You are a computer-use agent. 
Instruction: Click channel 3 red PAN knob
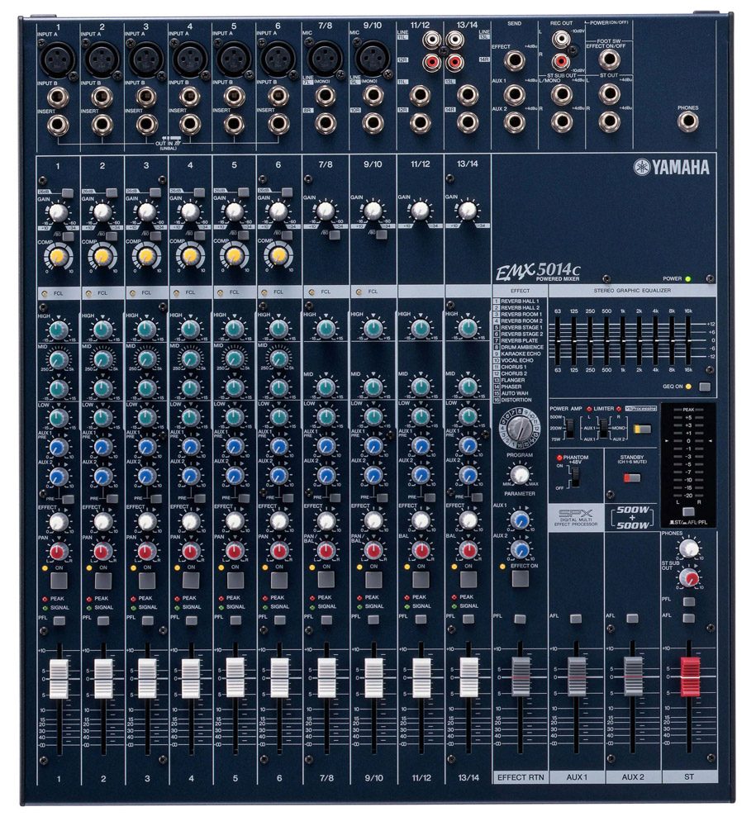pyautogui.click(x=146, y=552)
